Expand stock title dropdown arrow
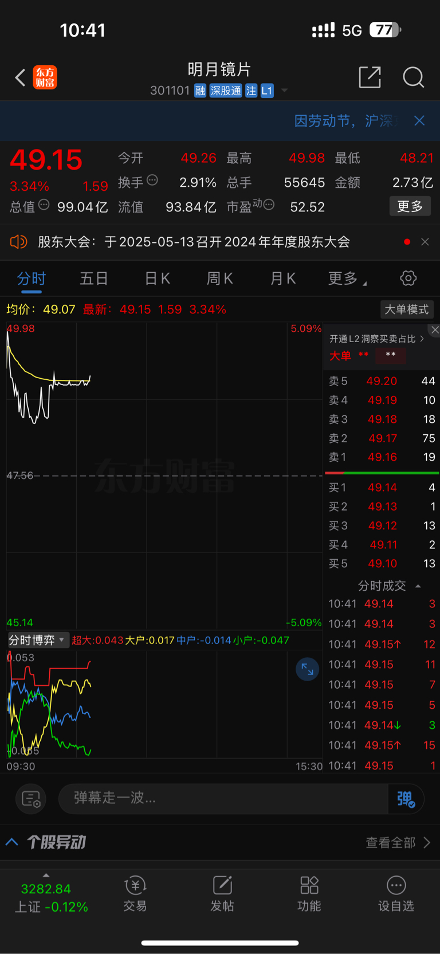 [284, 91]
